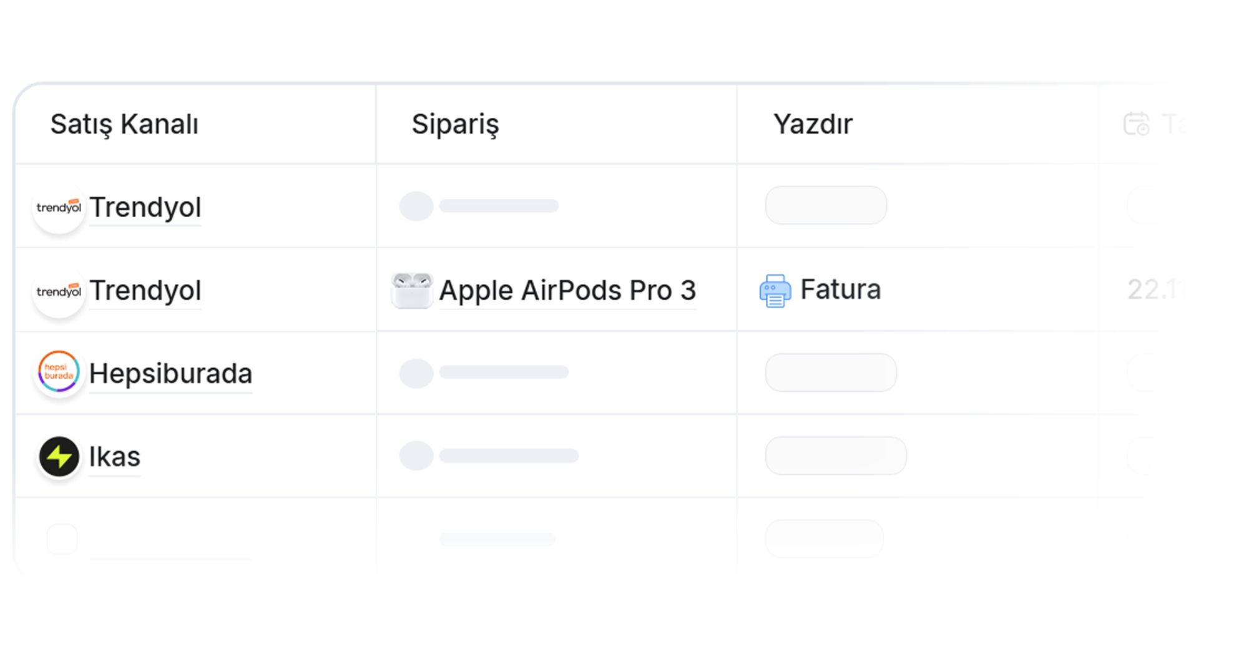Select the Satış Kanalı column header
The width and height of the screenshot is (1249, 662).
click(x=124, y=124)
